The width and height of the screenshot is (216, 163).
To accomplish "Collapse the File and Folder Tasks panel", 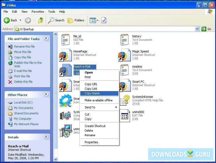I will pyautogui.click(x=46, y=38).
